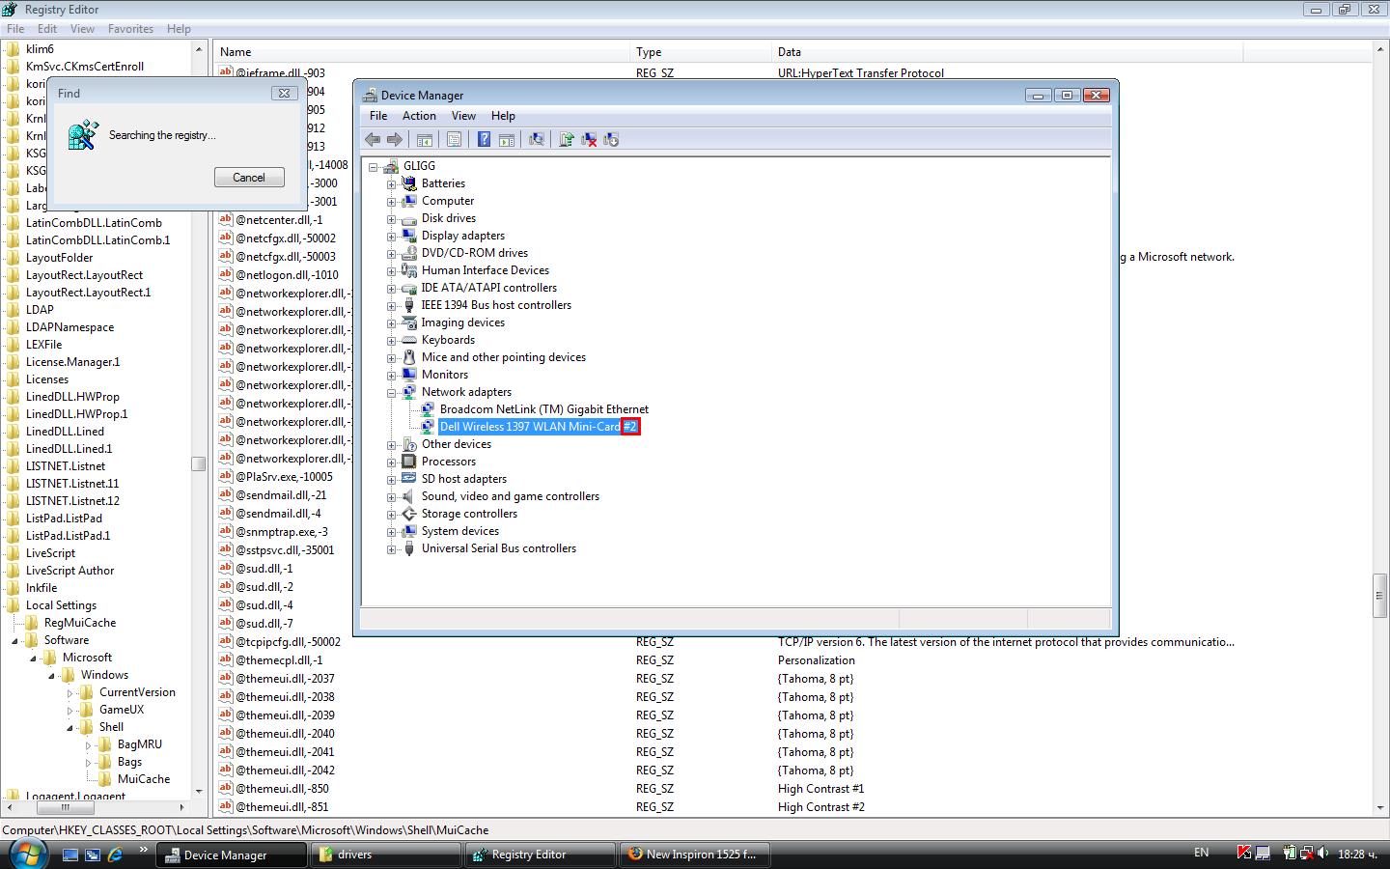Expand the Monitors node
Viewport: 1390px width, 869px height.
coord(392,375)
